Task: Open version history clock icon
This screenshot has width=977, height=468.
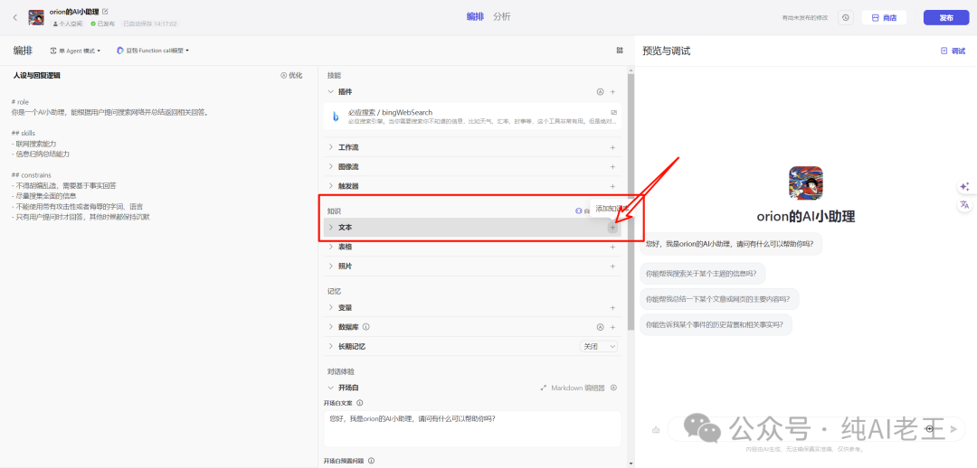Action: coord(846,17)
